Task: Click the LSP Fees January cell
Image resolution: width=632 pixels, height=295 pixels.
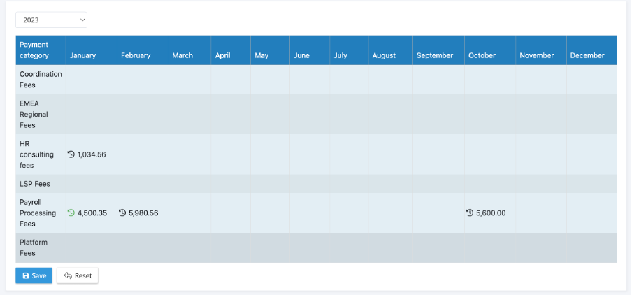Action: point(92,184)
